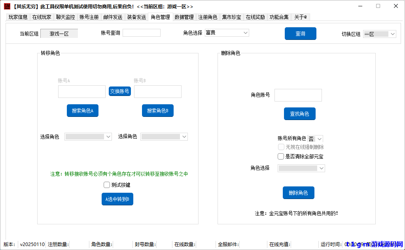Check 是否清除全部元宝 clear ingots option
The width and height of the screenshot is (405, 250).
pyautogui.click(x=281, y=156)
